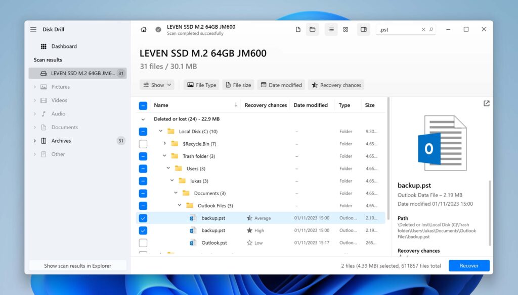Click the hamburger menu beside Disk Drill
Viewport: 518px width, 295px height.
click(33, 29)
